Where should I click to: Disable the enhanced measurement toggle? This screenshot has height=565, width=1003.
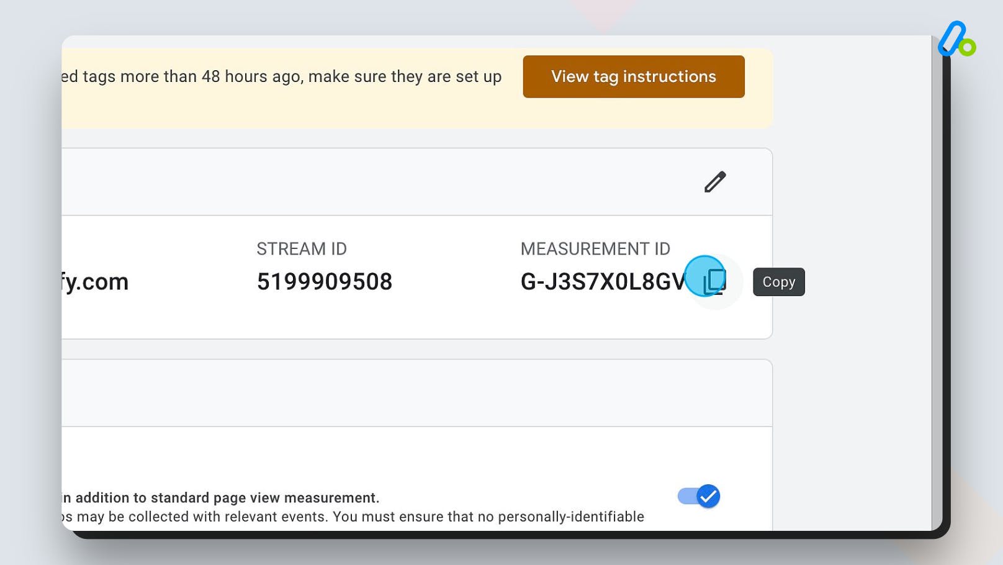click(x=698, y=496)
